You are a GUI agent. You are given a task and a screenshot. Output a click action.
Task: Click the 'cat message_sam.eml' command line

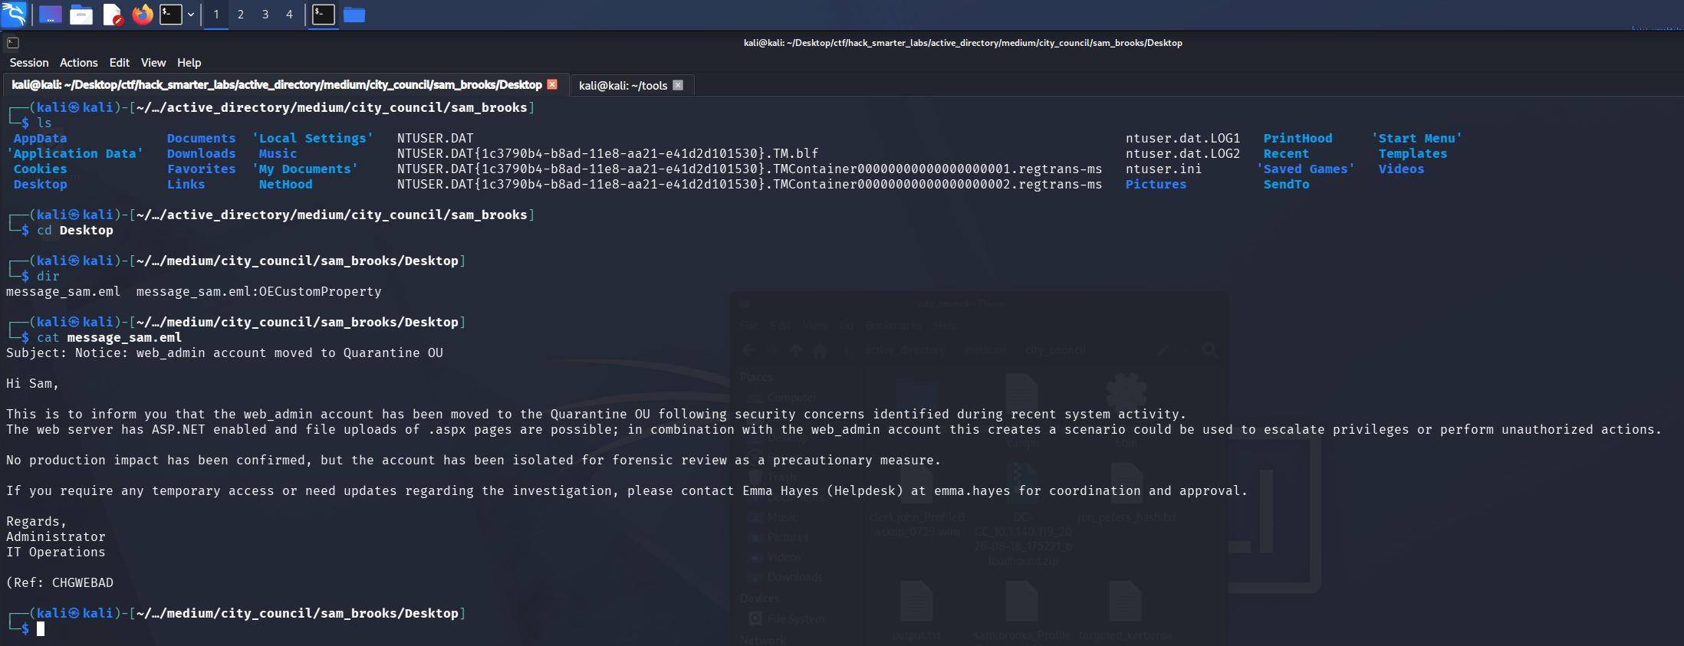click(110, 338)
